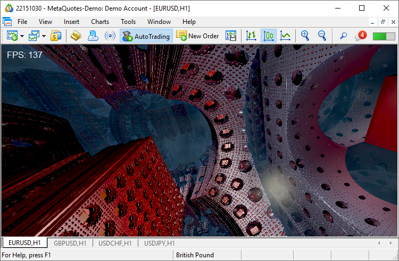Image resolution: width=399 pixels, height=261 pixels.
Task: Open the notifications chat bubble
Action: point(361,36)
